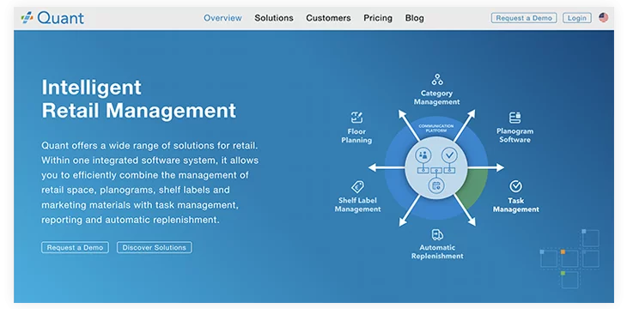Click the Automatic Replenishment truck icon
Screen dimensions: 627x309
437,234
